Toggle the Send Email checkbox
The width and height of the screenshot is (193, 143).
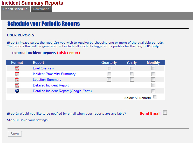[x=165, y=113]
